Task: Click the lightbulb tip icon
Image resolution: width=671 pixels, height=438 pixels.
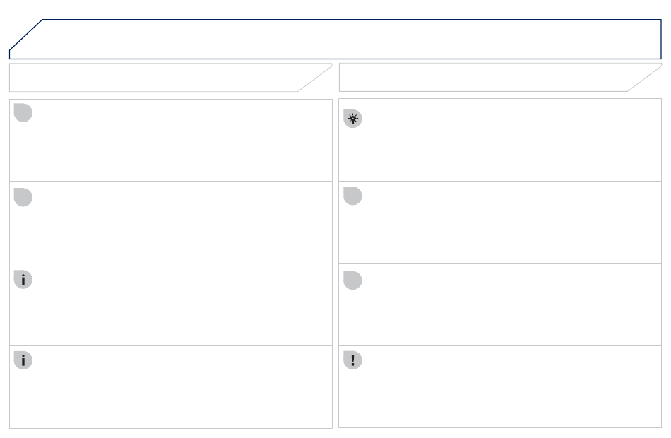Action: [x=352, y=119]
